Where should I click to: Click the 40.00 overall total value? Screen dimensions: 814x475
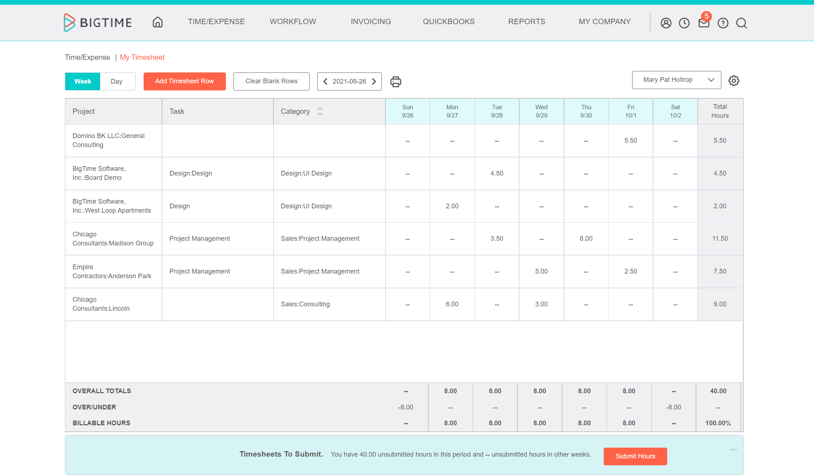click(x=718, y=391)
